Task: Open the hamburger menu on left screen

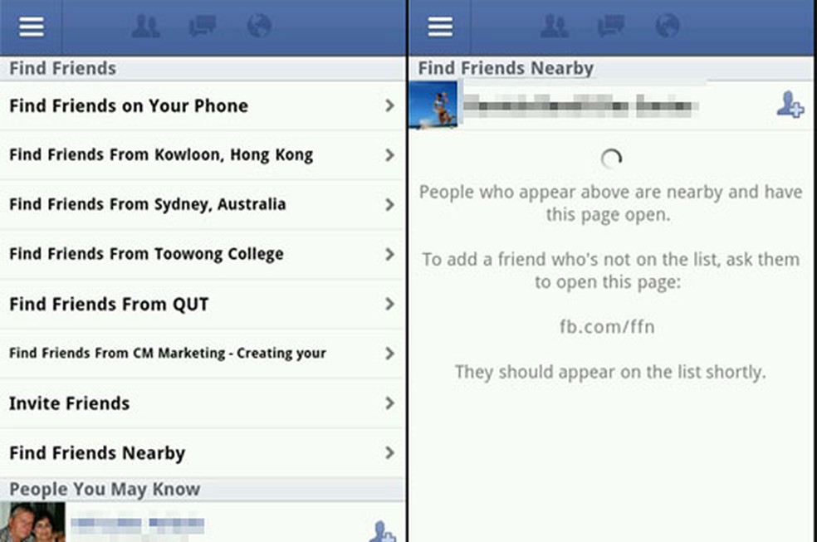Action: coord(32,27)
